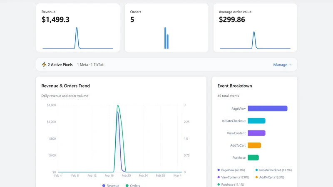Click the '2 Active Pixels' label
The height and width of the screenshot is (187, 333).
click(x=60, y=65)
